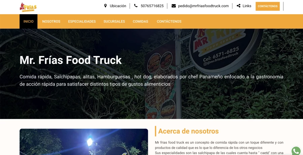This screenshot has height=155, width=303.
Task: Select the INICIO nav tab
Action: coord(28,22)
